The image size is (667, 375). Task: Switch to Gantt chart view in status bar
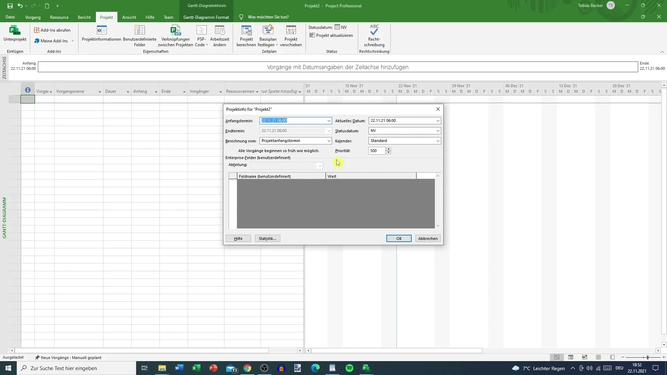[x=557, y=357]
